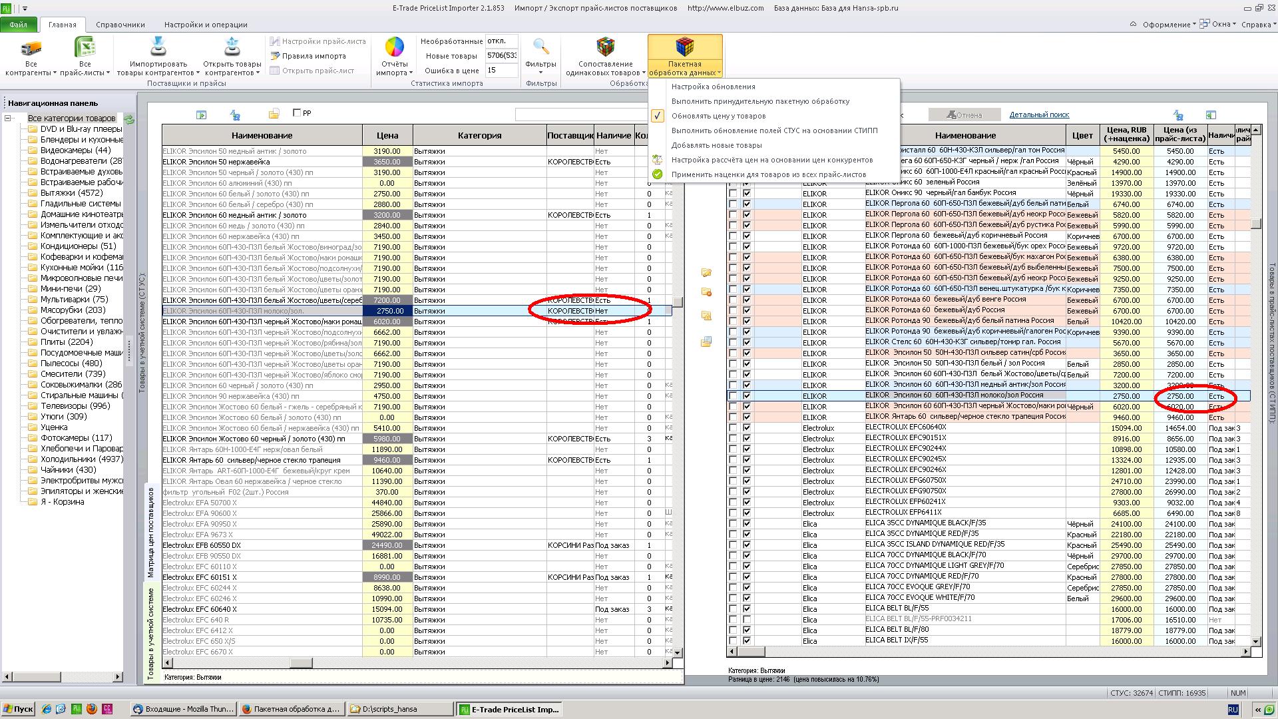The height and width of the screenshot is (719, 1278).
Task: Click the folder-with-pencil icon between the tables
Action: (706, 272)
